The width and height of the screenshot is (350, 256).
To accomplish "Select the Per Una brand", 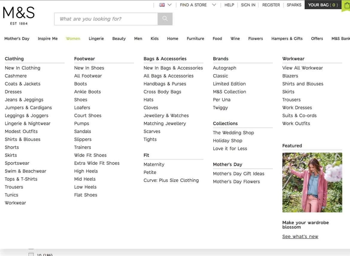I will click(x=221, y=100).
